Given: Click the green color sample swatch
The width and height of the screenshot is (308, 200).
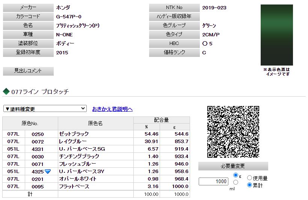Looking at the screenshot, I should pos(276,35).
